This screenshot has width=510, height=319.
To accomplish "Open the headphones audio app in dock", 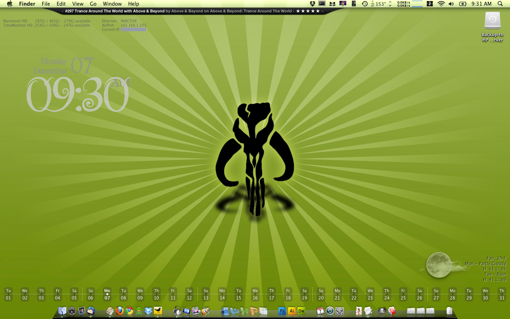I will click(x=177, y=311).
